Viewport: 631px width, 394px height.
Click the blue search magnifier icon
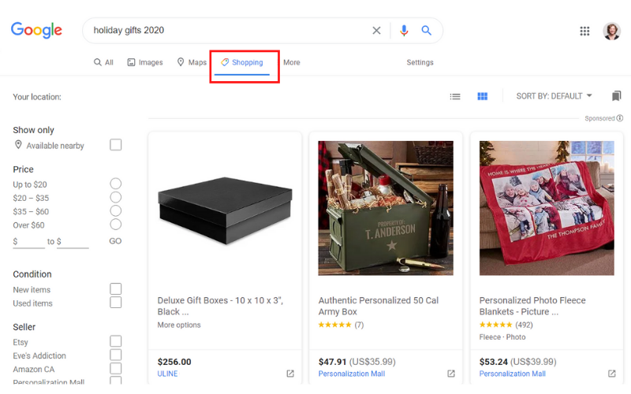click(427, 31)
